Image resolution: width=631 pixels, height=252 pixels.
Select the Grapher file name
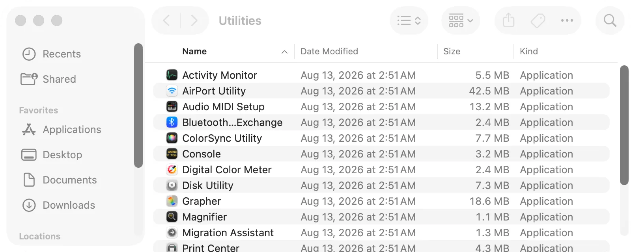click(x=202, y=201)
